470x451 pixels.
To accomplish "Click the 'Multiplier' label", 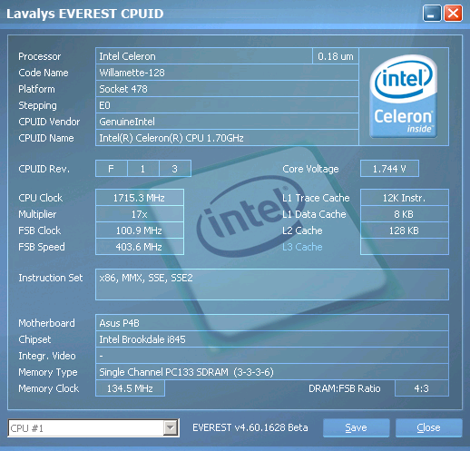I will (37, 214).
